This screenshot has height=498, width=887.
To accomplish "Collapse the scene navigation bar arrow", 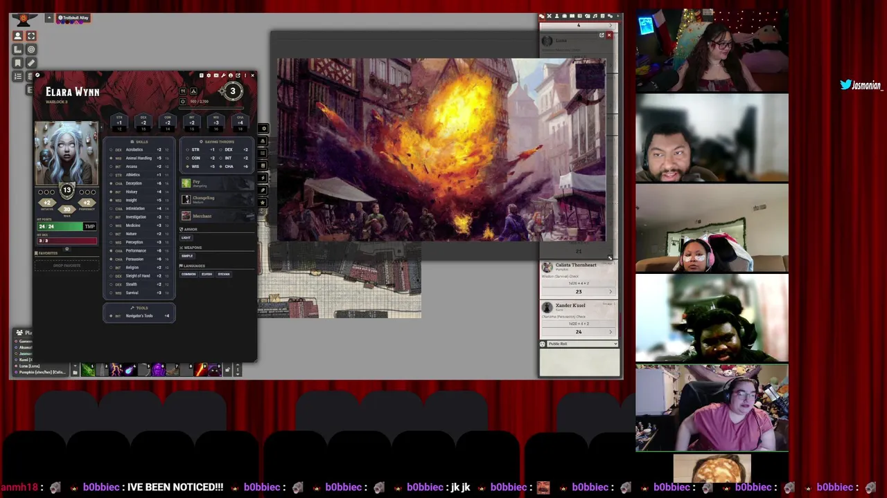I will tap(49, 18).
